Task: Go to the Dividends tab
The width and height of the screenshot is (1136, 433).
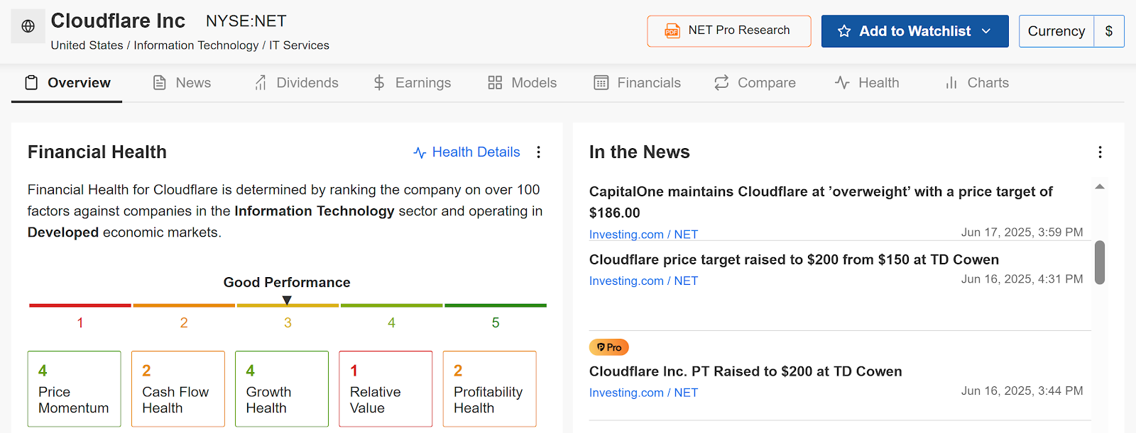Action: pyautogui.click(x=296, y=83)
